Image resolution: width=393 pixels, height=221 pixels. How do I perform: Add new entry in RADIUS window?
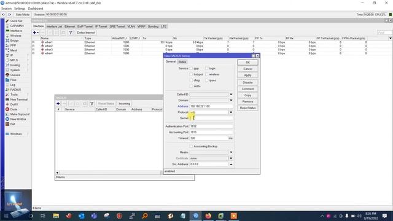tap(58, 104)
